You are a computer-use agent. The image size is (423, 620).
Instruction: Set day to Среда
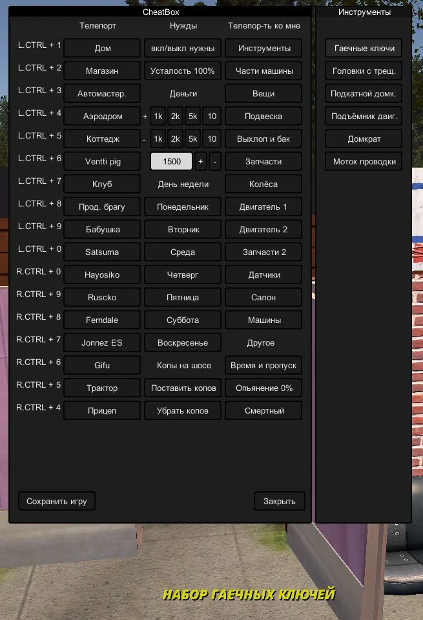tap(183, 252)
